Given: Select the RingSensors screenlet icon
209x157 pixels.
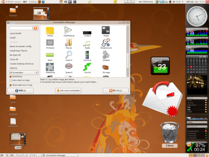Looking at the screenshot, I should [x=106, y=42].
